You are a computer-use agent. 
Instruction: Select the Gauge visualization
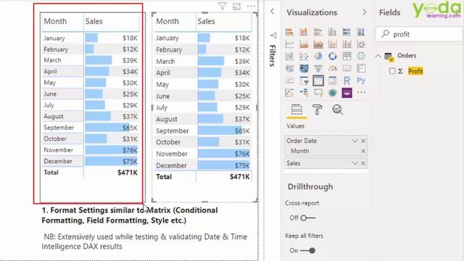pyautogui.click(x=332, y=68)
